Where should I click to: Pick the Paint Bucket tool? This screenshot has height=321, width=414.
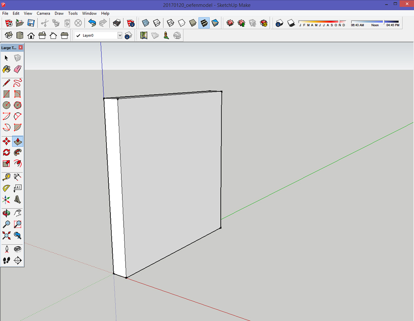(6, 69)
